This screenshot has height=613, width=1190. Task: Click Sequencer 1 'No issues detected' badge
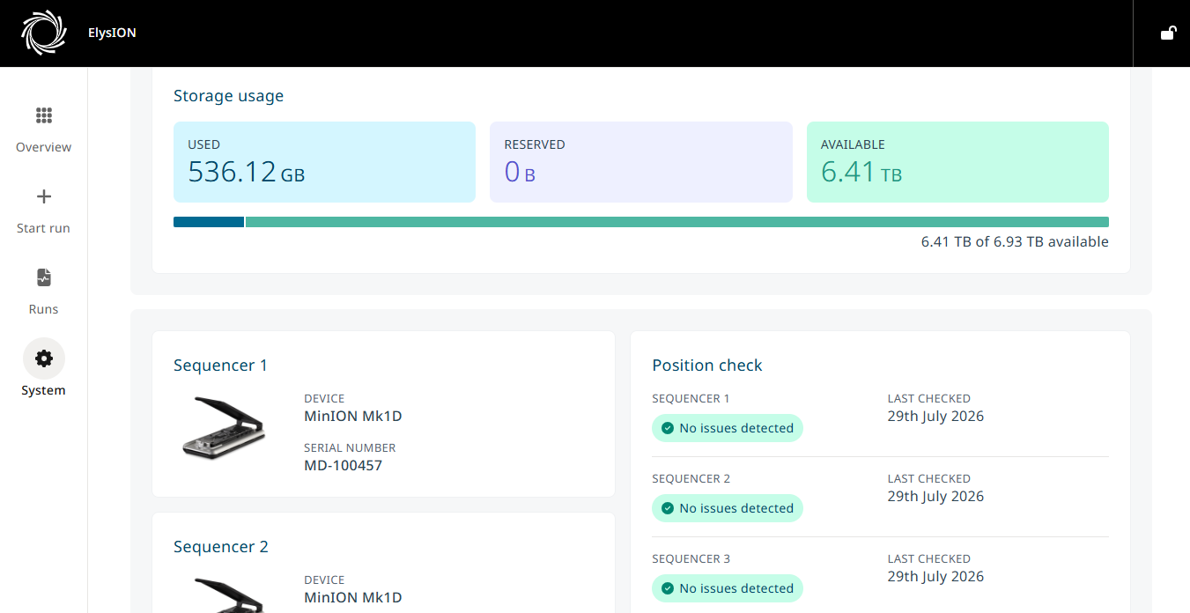point(728,428)
